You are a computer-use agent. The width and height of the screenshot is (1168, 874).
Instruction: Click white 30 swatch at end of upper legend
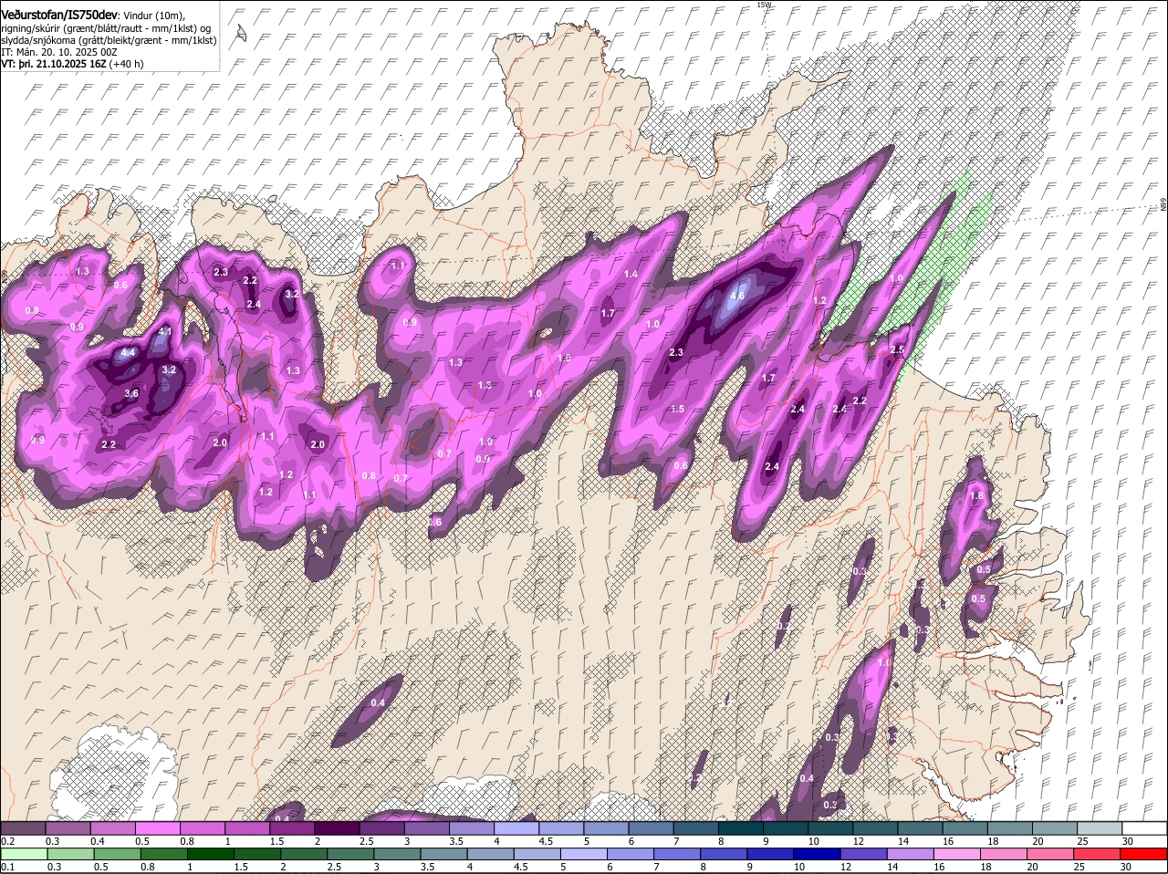pyautogui.click(x=1144, y=828)
